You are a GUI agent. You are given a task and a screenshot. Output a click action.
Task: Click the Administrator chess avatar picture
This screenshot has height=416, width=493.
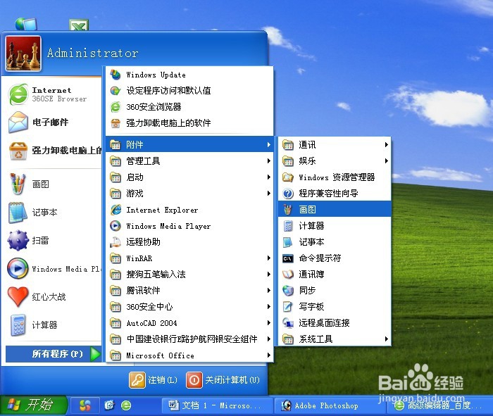tap(23, 53)
